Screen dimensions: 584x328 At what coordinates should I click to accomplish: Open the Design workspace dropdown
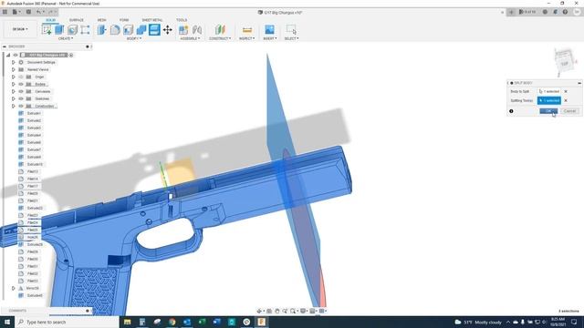click(20, 29)
